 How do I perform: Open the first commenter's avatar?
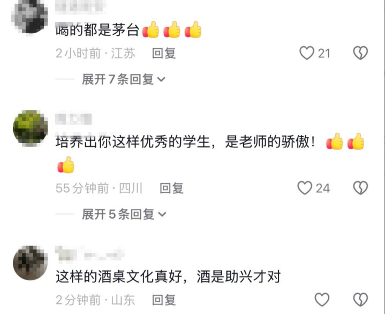click(x=30, y=17)
